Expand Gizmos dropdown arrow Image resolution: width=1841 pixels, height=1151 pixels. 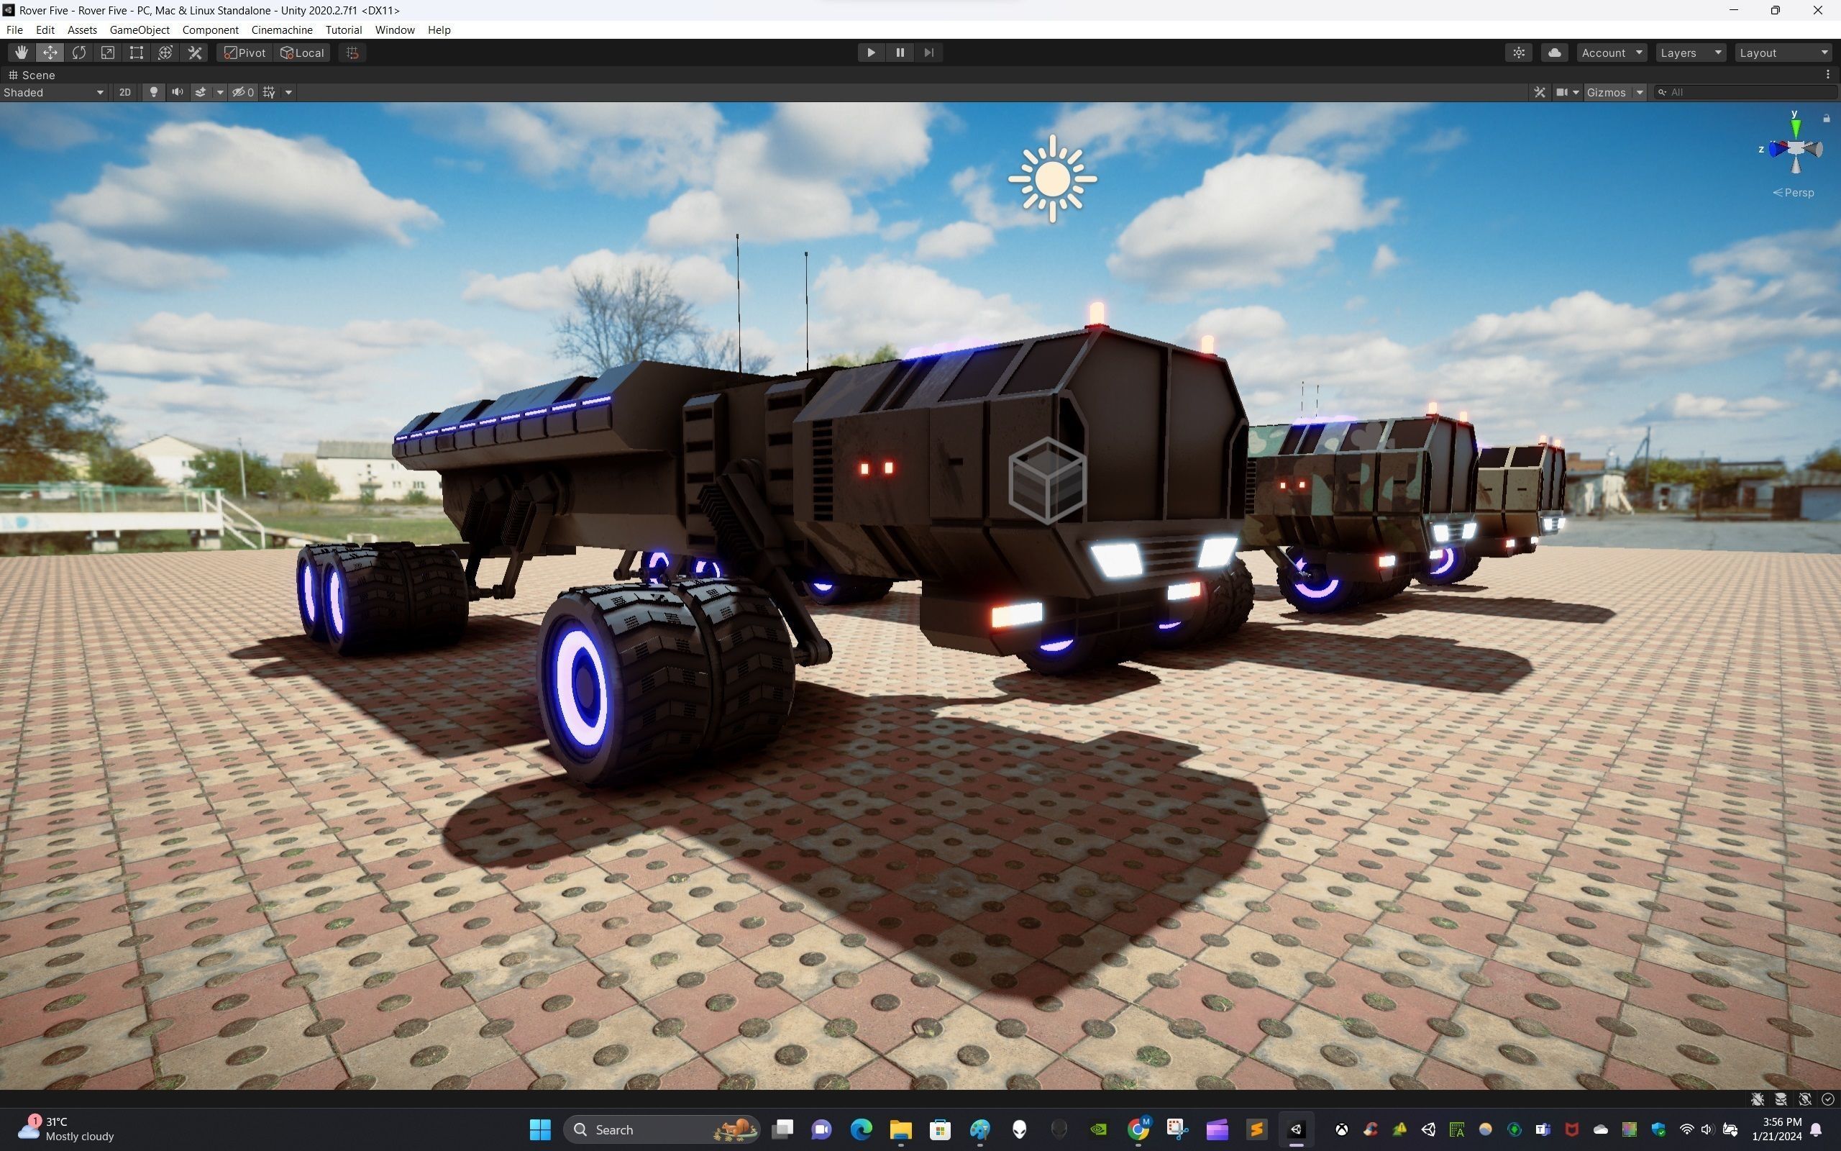point(1640,92)
